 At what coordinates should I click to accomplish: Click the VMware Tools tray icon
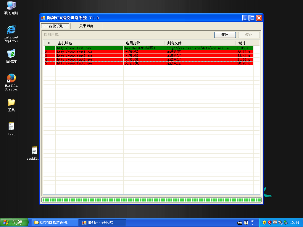(x=275, y=222)
